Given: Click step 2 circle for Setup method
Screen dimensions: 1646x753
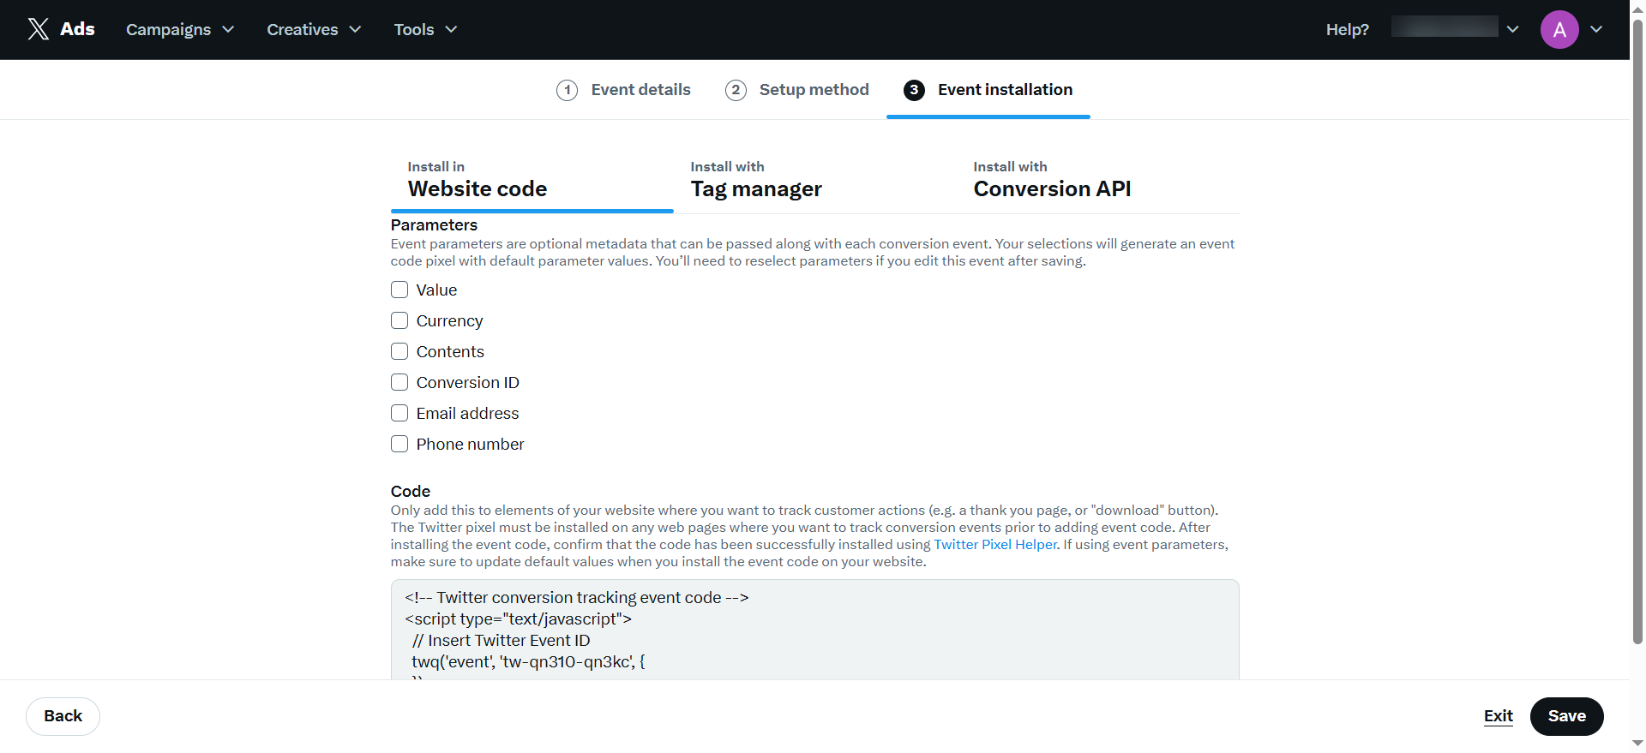Looking at the screenshot, I should [736, 90].
